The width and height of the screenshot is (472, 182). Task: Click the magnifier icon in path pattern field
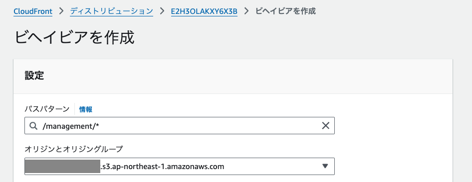click(x=33, y=126)
